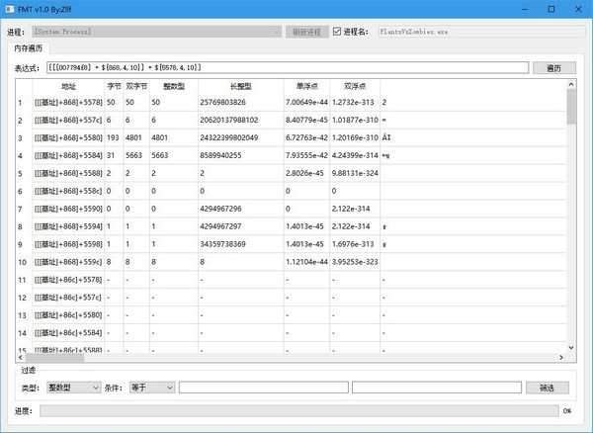Toggle the 进程名 checkbox

tap(337, 31)
